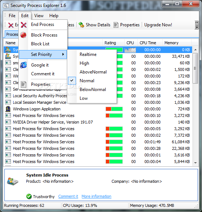Click Show Details toolbar button
Viewport: 202px width, 212px height.
coord(95,25)
